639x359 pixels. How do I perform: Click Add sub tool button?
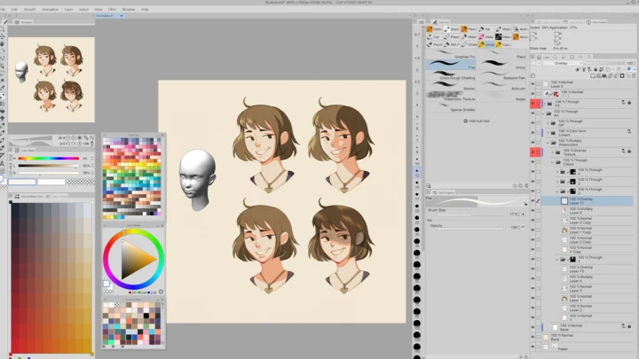pos(477,121)
